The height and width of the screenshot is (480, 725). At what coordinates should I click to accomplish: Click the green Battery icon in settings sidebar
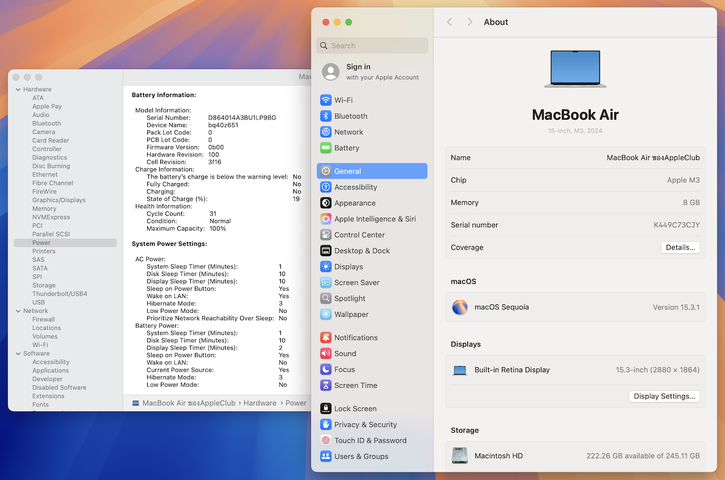(326, 148)
